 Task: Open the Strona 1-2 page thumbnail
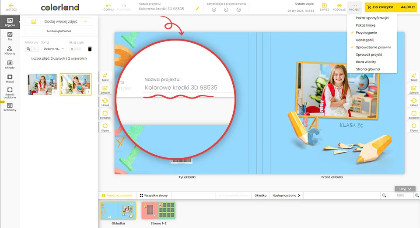pyautogui.click(x=158, y=211)
